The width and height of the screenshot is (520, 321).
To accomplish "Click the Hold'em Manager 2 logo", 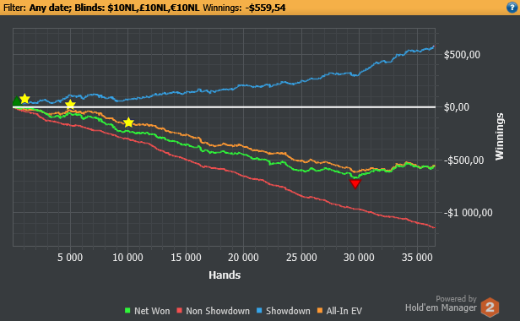I will (x=490, y=307).
